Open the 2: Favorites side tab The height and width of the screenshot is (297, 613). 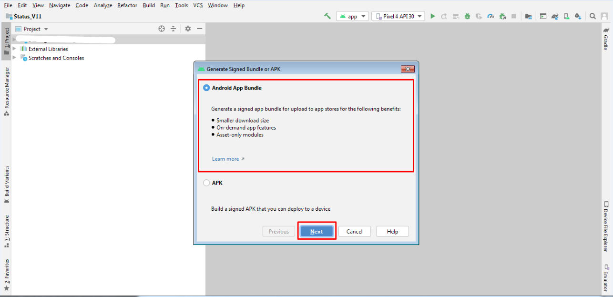[6, 275]
